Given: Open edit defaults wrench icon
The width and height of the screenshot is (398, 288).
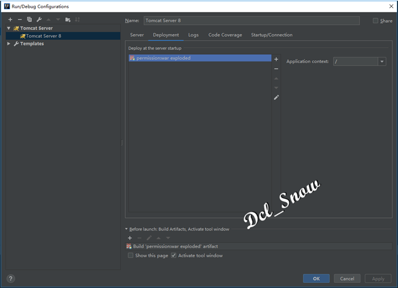Looking at the screenshot, I should tap(39, 19).
